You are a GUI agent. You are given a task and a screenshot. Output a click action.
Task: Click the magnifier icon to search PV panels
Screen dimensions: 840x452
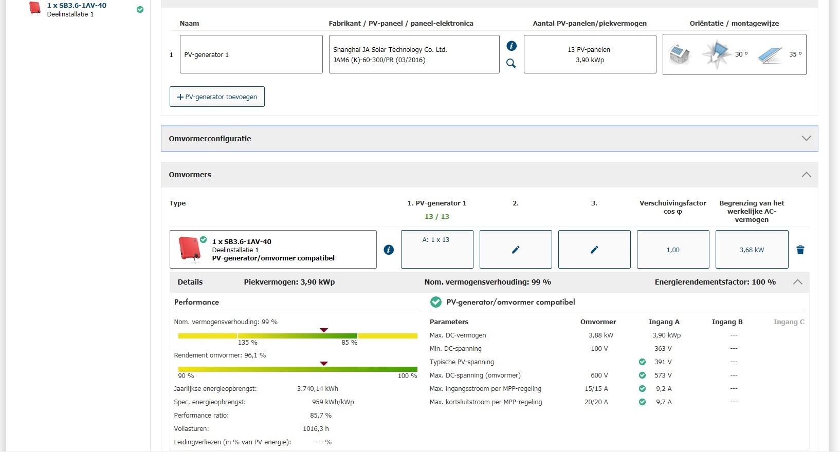click(511, 63)
